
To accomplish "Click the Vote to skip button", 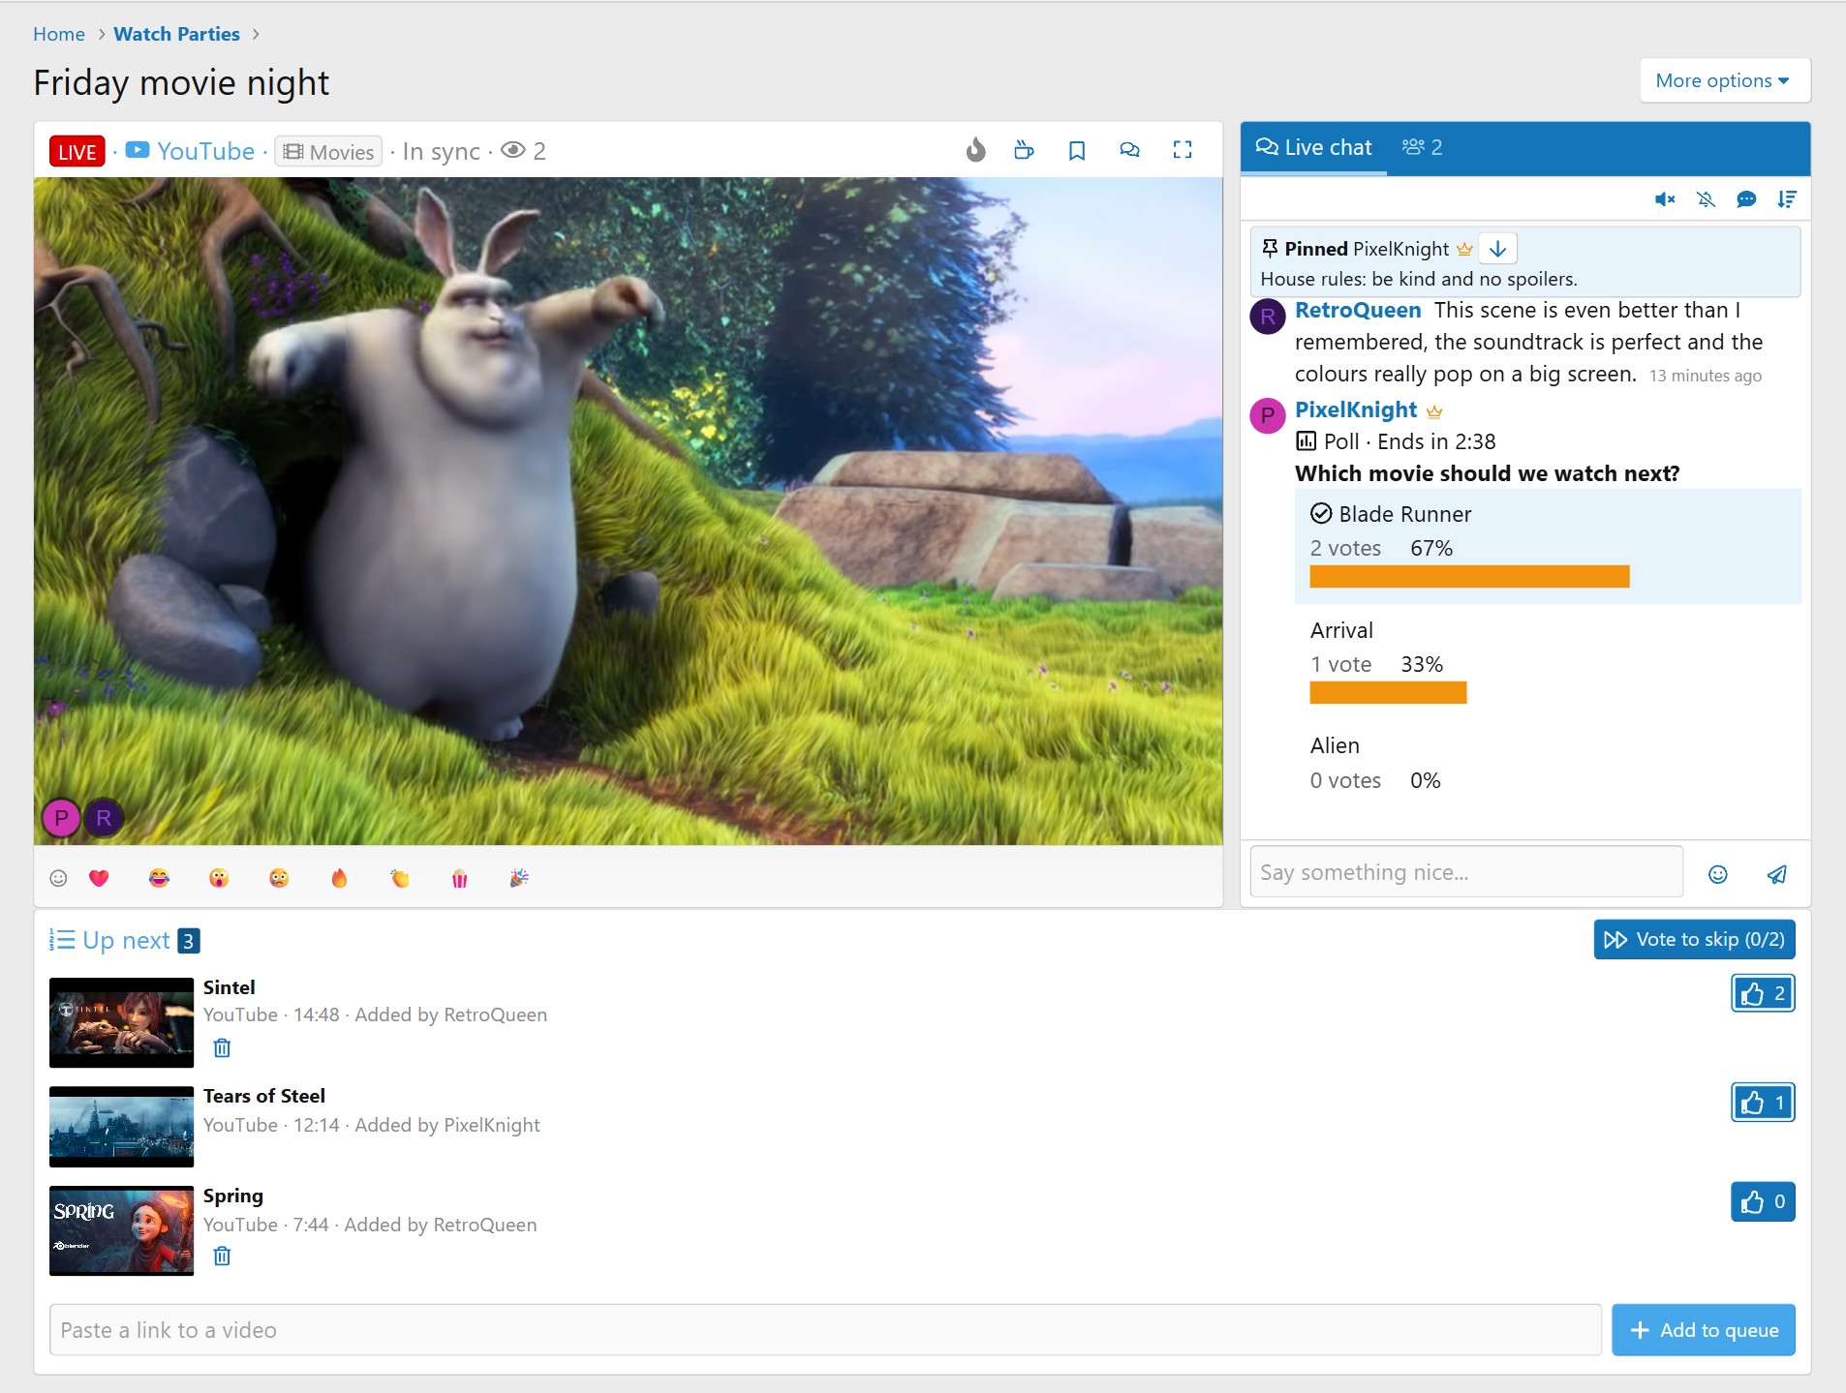I will 1694,939.
